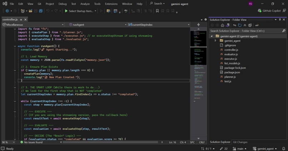
Task: Open the Solution Explorer window position dropdown
Action: click(x=275, y=20)
